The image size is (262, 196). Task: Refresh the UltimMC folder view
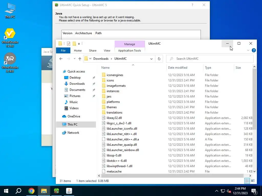coord(159,59)
